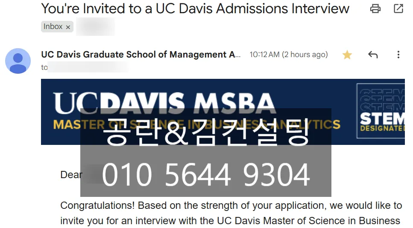Click the Inbox label chip
This screenshot has width=413, height=228.
click(53, 26)
